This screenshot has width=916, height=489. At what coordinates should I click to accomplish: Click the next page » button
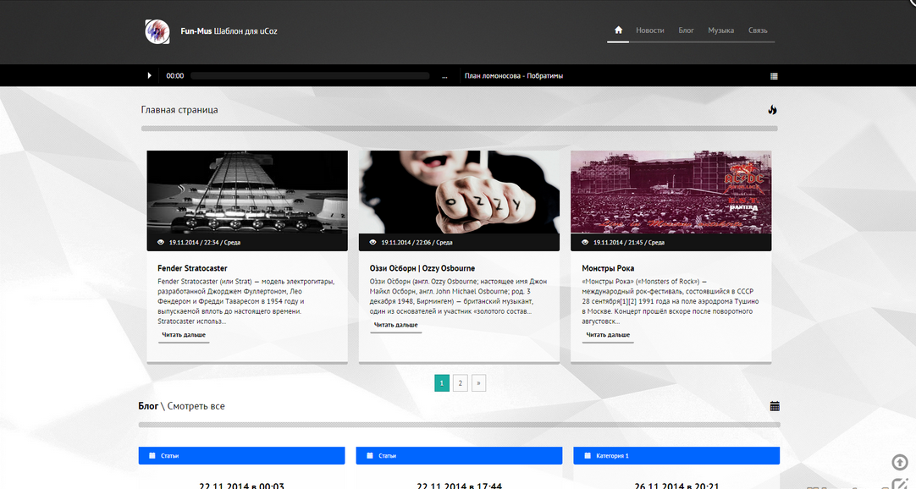478,382
